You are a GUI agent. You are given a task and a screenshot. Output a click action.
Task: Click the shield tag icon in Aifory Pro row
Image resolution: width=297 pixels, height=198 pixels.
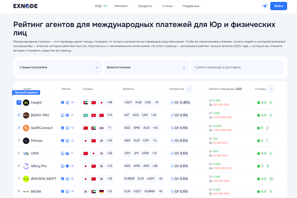coord(67,166)
